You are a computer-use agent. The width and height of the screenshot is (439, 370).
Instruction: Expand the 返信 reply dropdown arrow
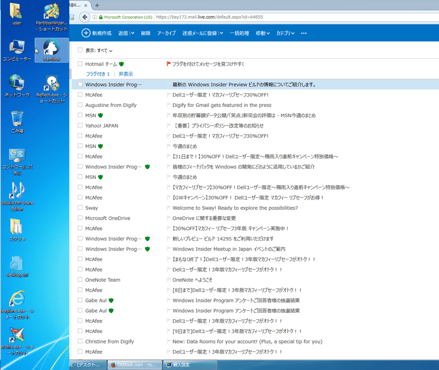point(132,34)
